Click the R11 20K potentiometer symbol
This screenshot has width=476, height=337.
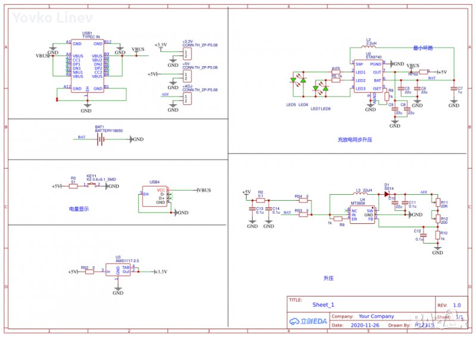pos(437,203)
